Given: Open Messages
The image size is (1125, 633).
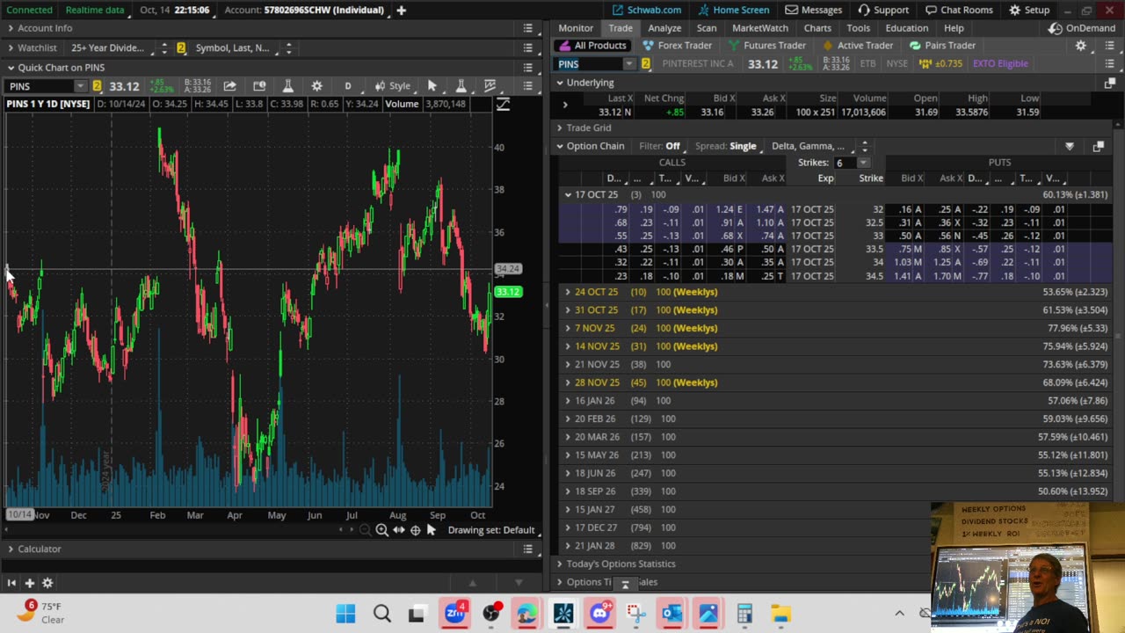Looking at the screenshot, I should tap(814, 10).
